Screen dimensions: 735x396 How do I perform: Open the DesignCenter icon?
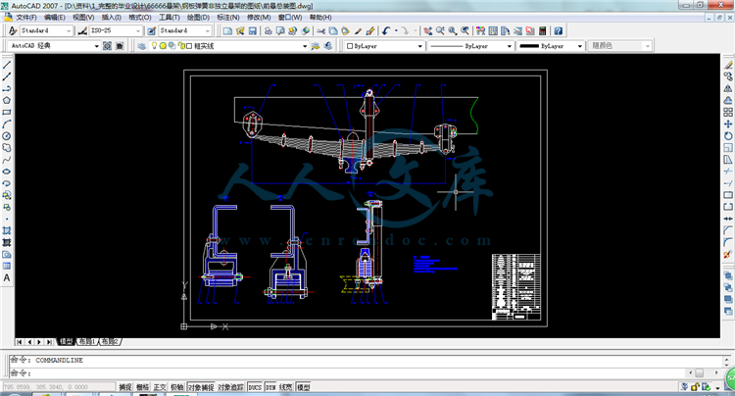493,31
